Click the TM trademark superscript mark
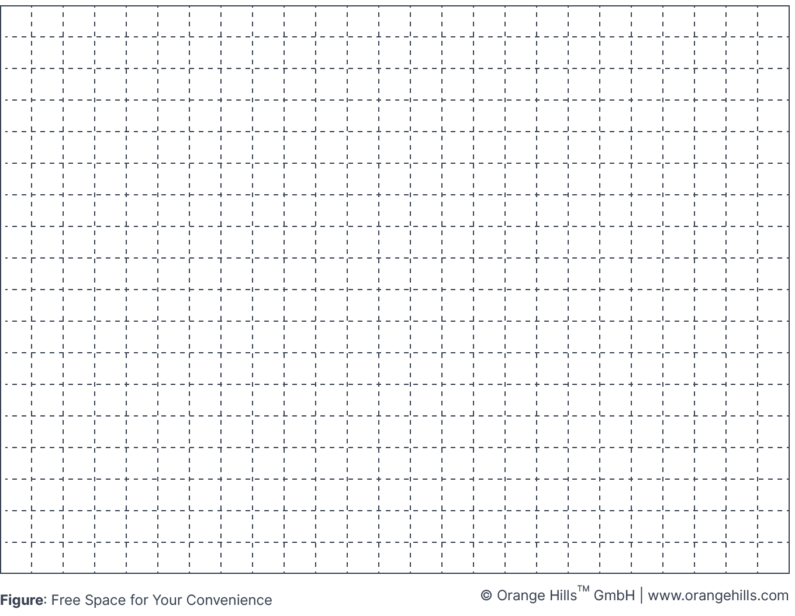Viewport: 795px width, 616px height. point(583,589)
